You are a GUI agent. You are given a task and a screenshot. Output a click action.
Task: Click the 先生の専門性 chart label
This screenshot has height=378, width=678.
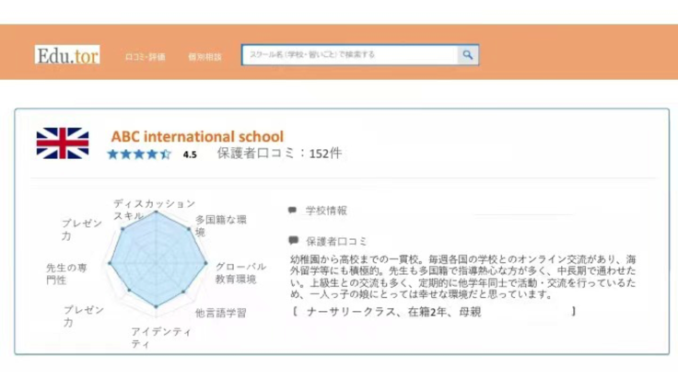pos(67,273)
